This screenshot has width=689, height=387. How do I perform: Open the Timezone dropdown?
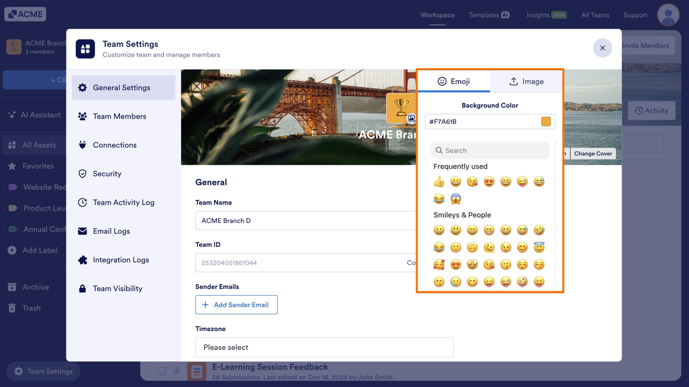[x=324, y=347]
